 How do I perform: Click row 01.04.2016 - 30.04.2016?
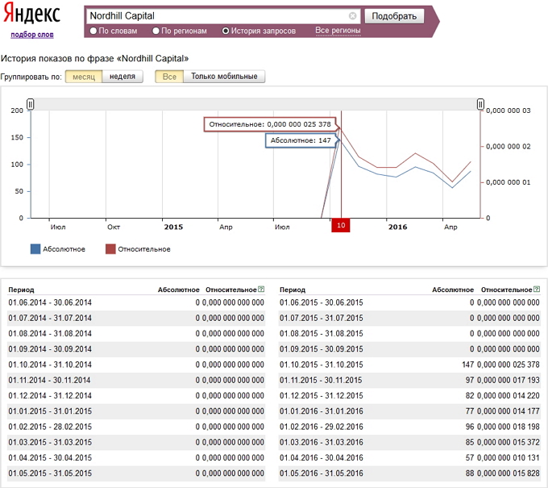click(409, 458)
